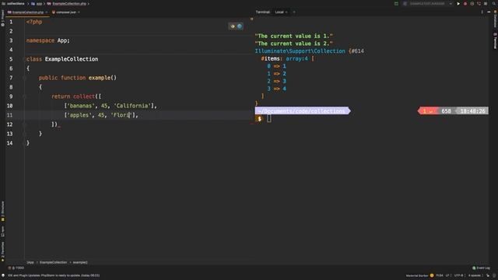Toggle the Project tool window sidebar
This screenshot has width=498, height=280.
[x=2, y=18]
